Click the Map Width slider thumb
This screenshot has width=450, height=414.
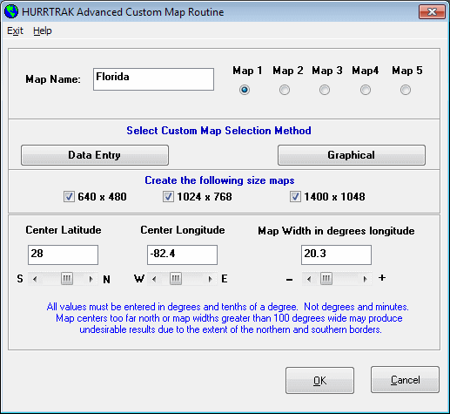[326, 279]
